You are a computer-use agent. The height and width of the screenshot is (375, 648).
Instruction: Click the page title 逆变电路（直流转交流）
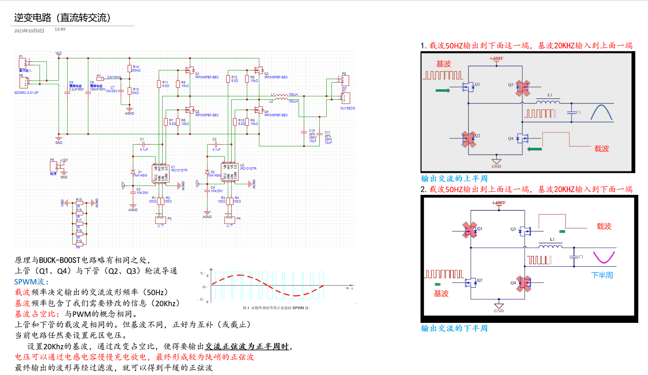click(x=63, y=17)
